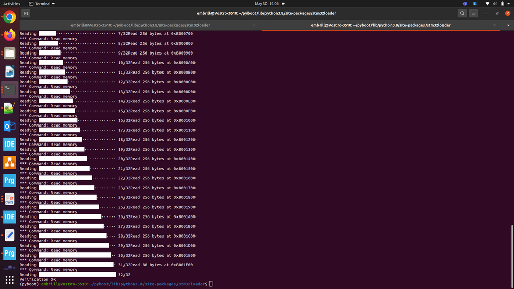Click the volume speaker icon in top bar
Image resolution: width=514 pixels, height=289 pixels.
[x=495, y=4]
